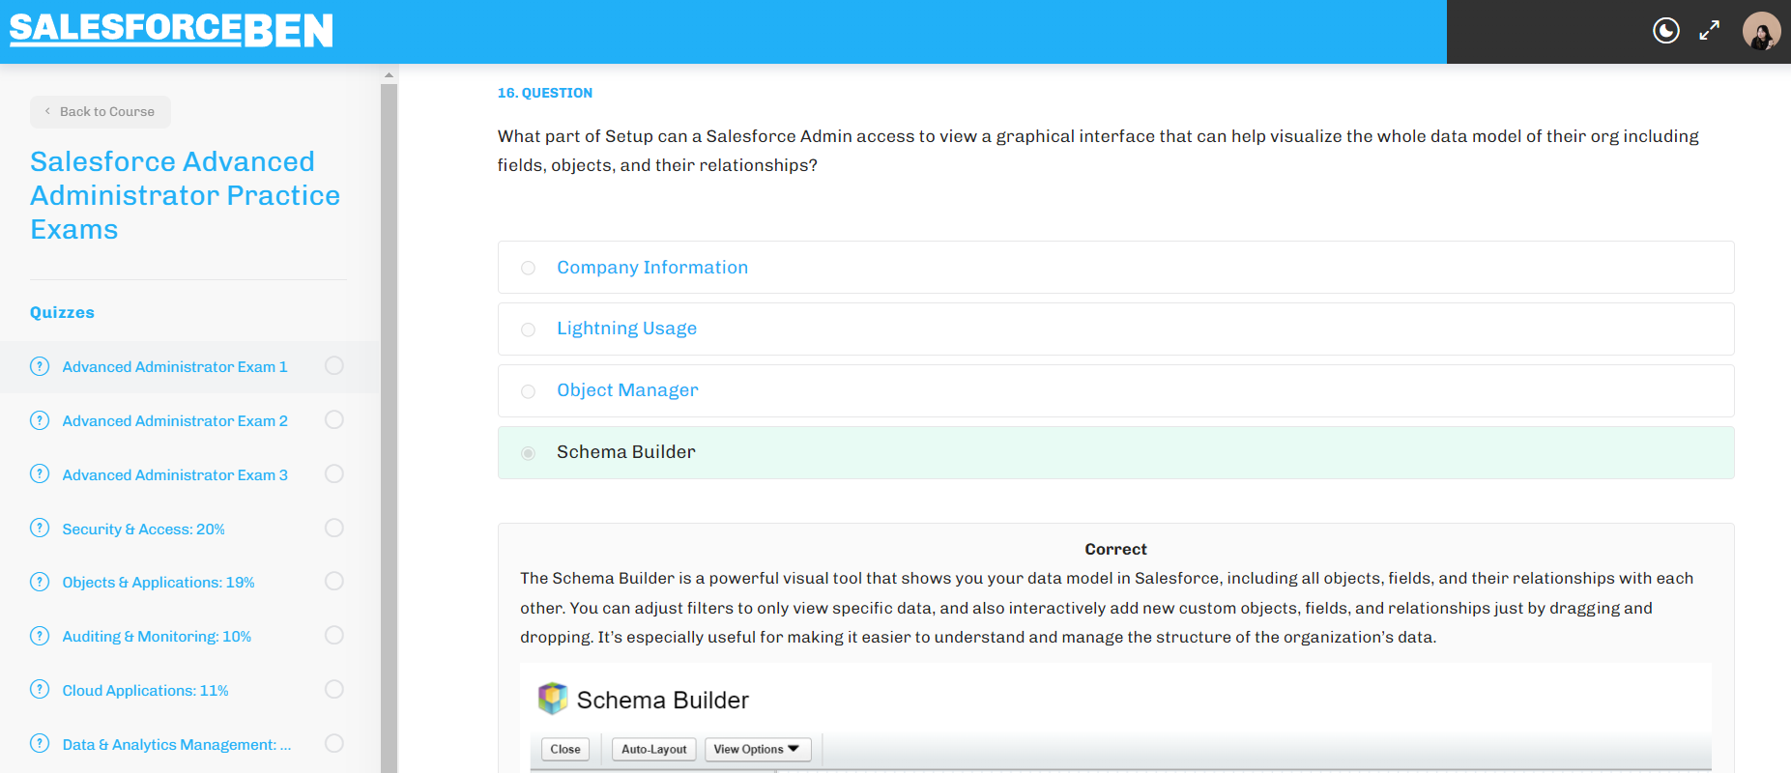1791x773 pixels.
Task: Open Advanced Administrator Exam 2 quiz
Action: 175,421
